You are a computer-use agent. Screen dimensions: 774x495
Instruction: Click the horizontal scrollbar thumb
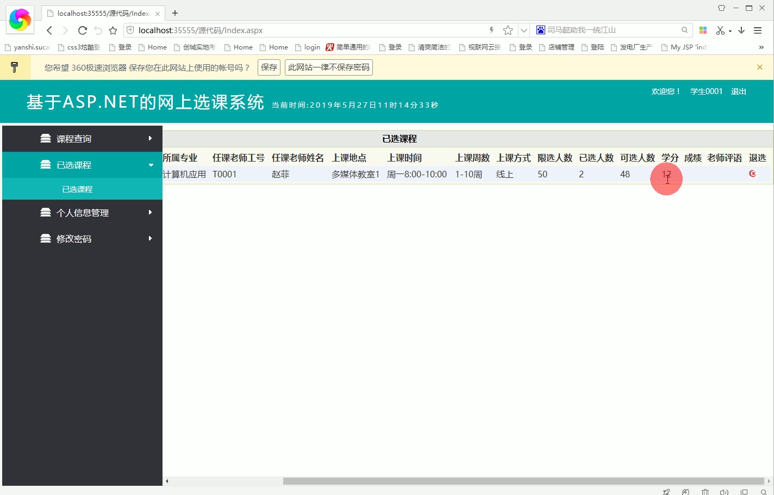pos(523,481)
